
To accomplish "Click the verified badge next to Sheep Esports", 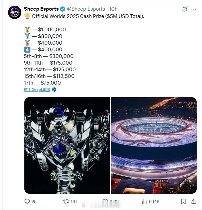I will point(62,9).
